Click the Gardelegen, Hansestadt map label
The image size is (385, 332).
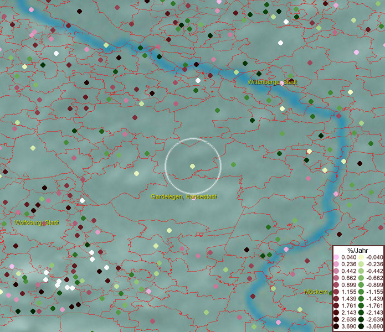click(184, 196)
